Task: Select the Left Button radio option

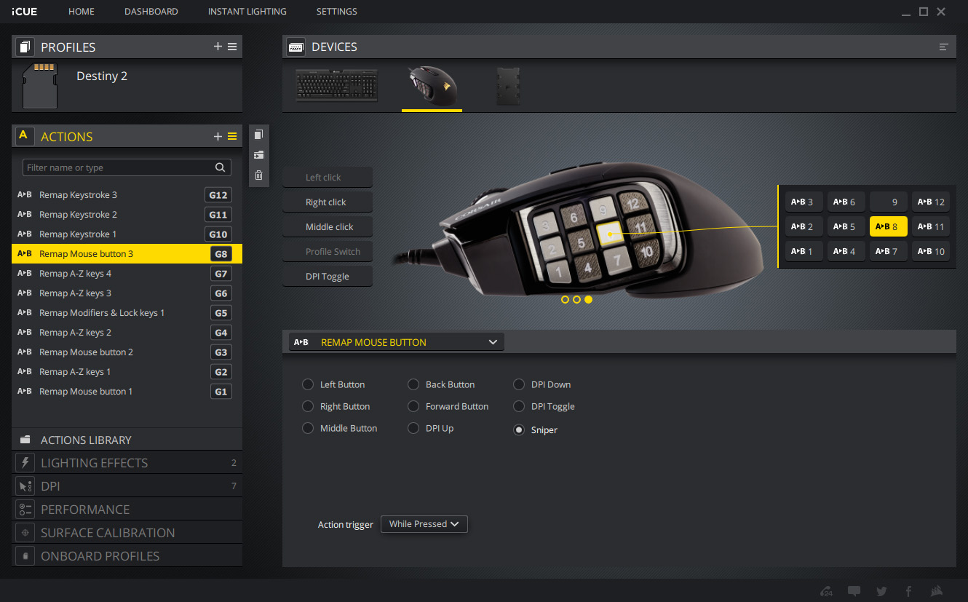Action: (x=308, y=384)
